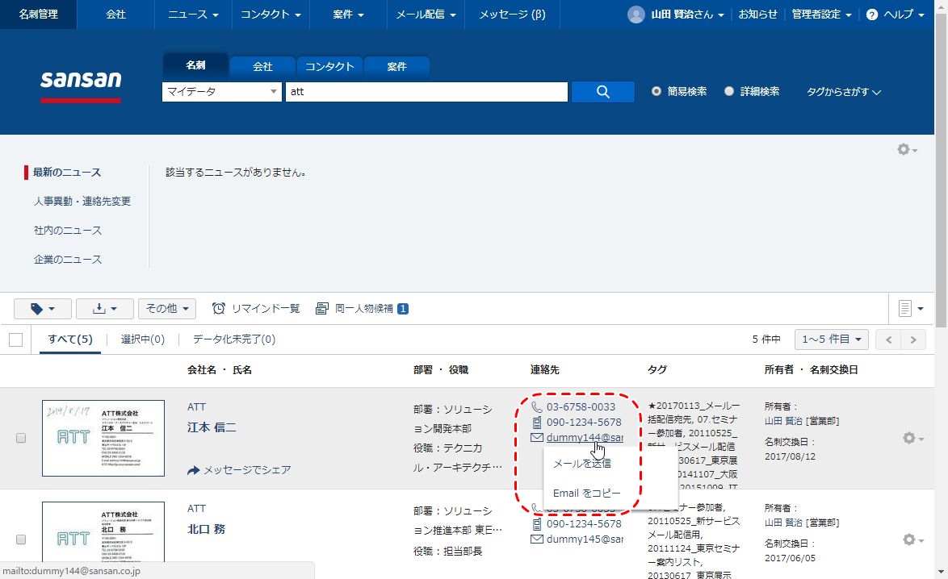Open the その他 dropdown button
The width and height of the screenshot is (948, 579).
pos(167,309)
